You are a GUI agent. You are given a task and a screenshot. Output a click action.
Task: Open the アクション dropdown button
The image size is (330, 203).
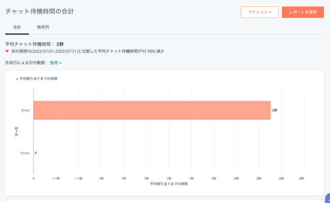click(x=260, y=12)
